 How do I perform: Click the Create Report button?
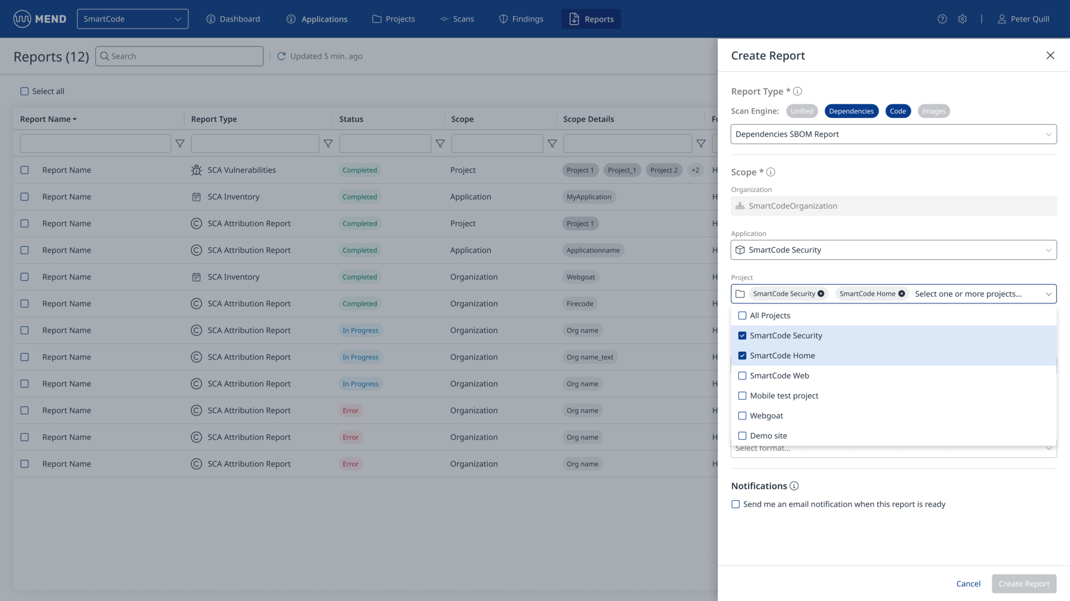[1024, 584]
